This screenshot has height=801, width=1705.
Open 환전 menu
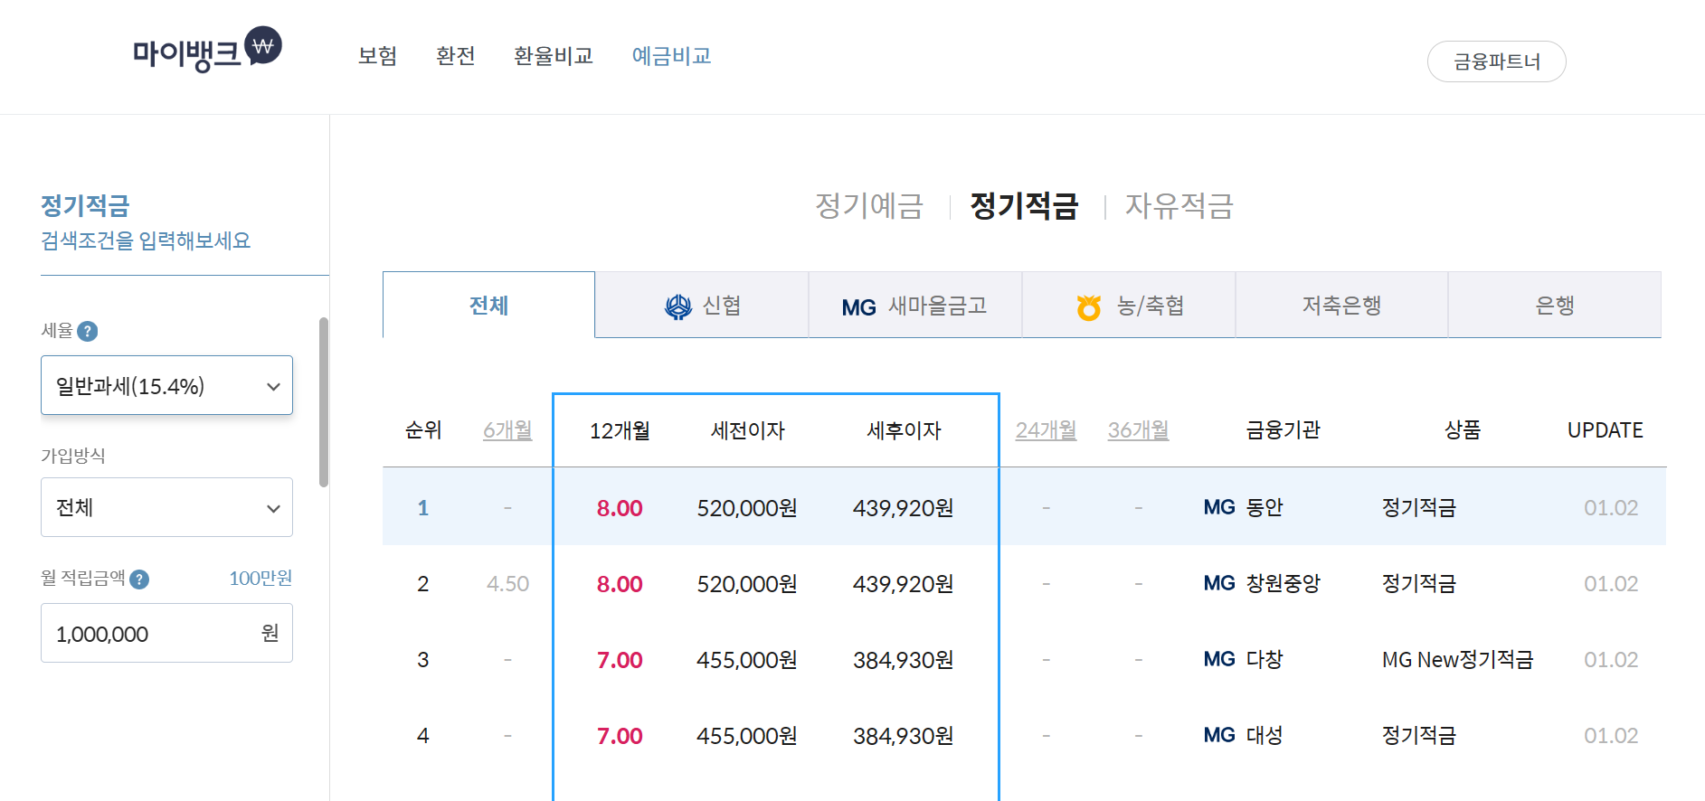[x=456, y=56]
